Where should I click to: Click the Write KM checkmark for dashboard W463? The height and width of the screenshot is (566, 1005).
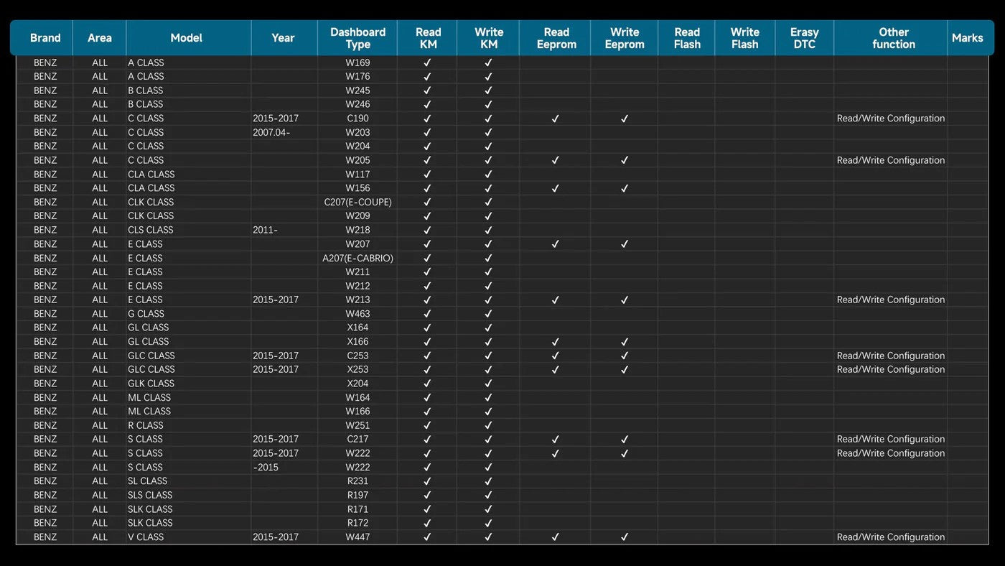488,314
